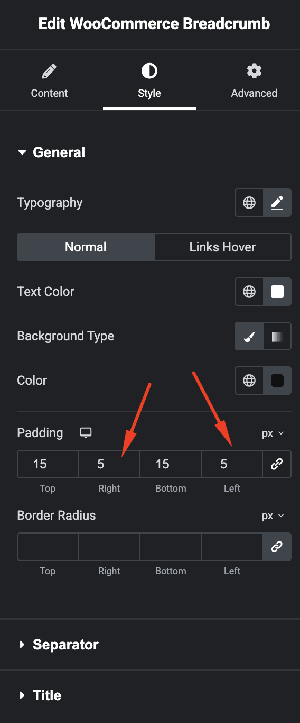Click the Content tab pencil icon
This screenshot has width=300, height=723.
click(x=49, y=71)
